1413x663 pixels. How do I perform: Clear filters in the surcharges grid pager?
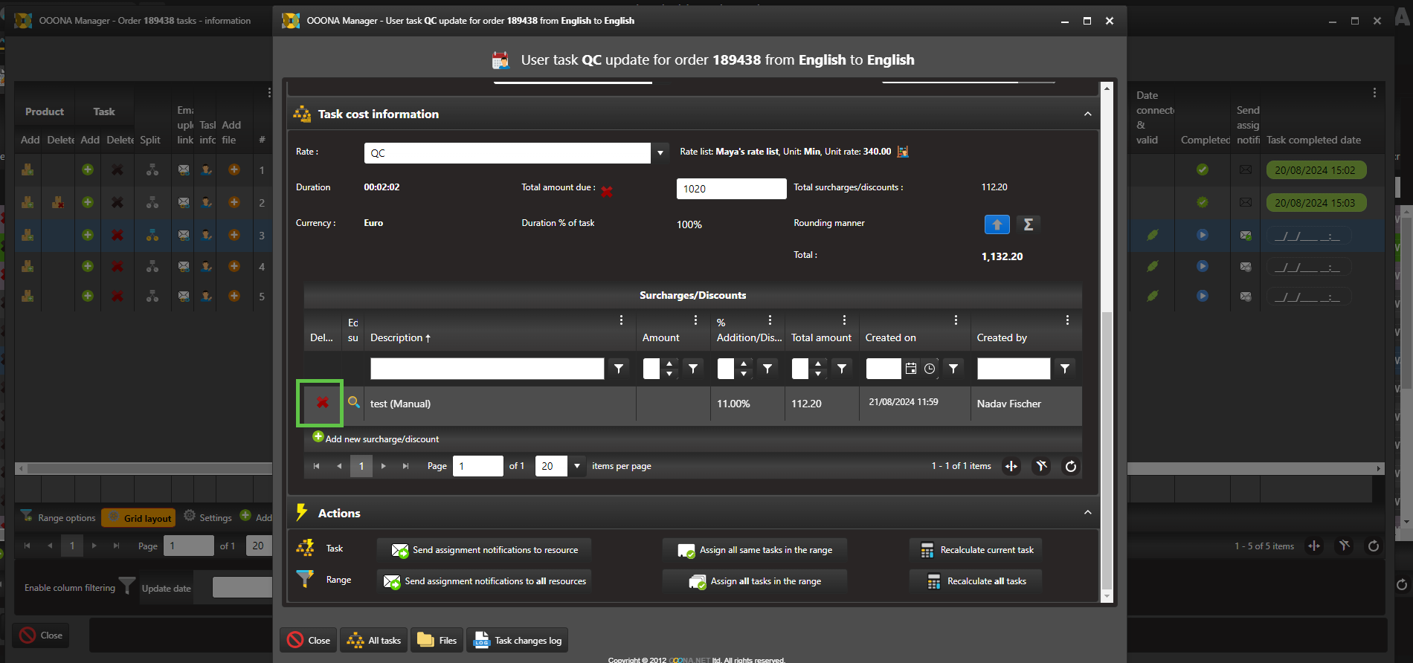(1041, 466)
